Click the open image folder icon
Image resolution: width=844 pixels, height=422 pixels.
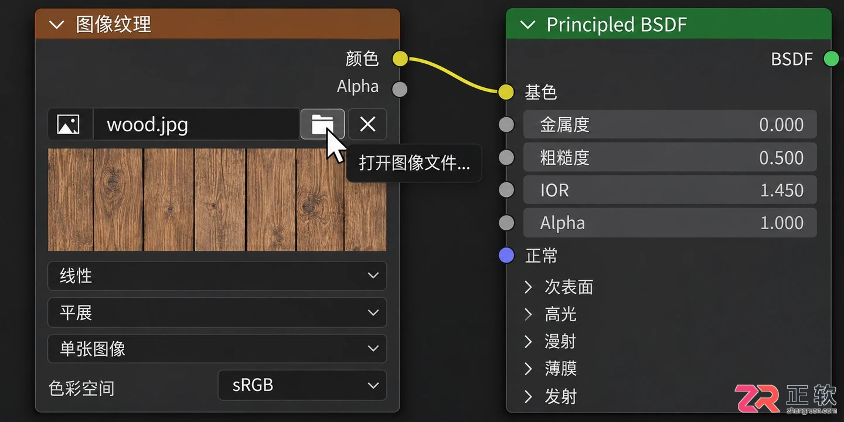[322, 124]
